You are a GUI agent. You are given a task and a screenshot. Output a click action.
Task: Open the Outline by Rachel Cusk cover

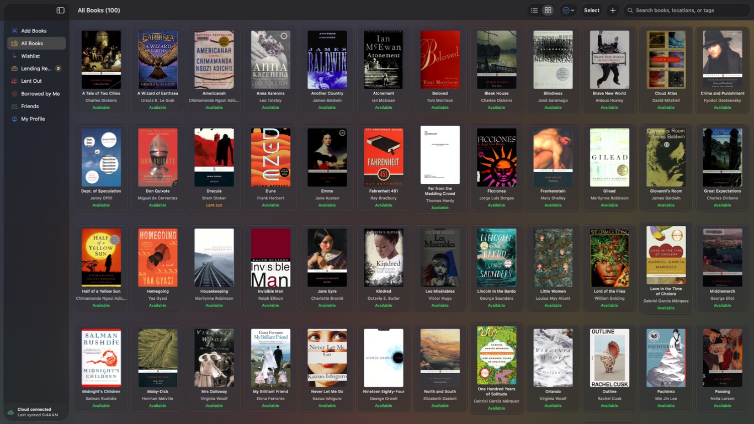pyautogui.click(x=609, y=358)
